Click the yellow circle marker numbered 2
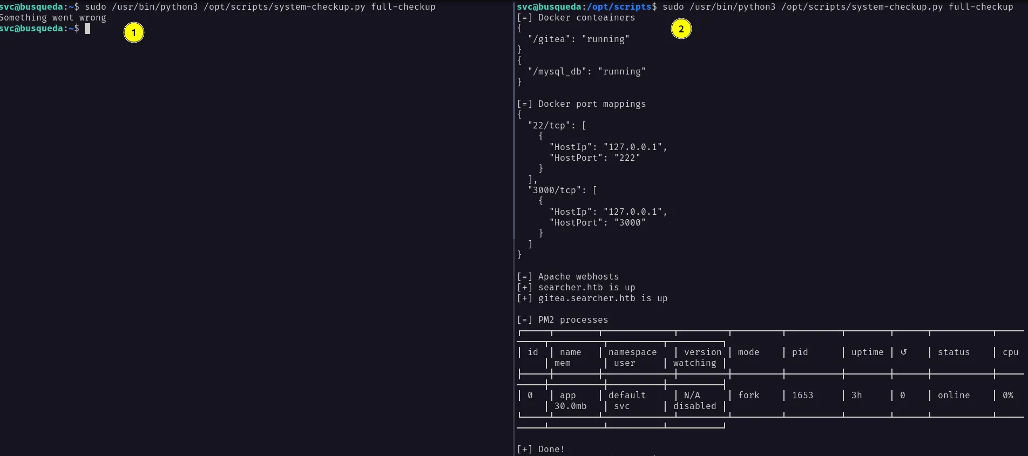The image size is (1028, 456). pyautogui.click(x=681, y=29)
